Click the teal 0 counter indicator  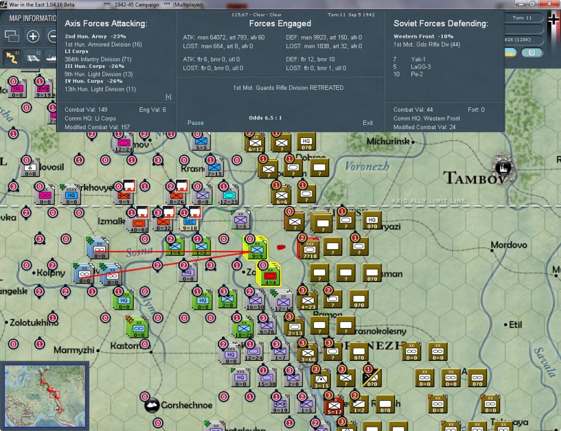pyautogui.click(x=531, y=53)
